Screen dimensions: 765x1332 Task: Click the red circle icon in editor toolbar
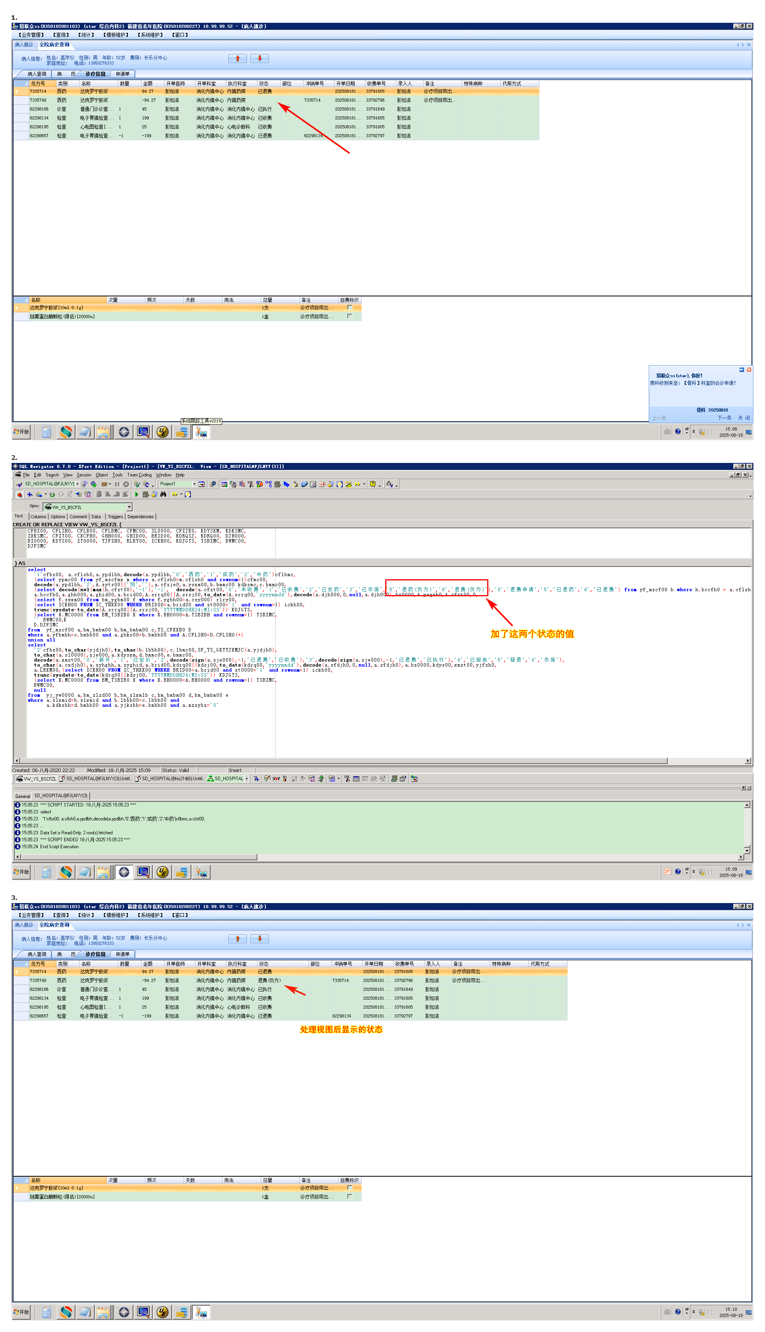pyautogui.click(x=19, y=495)
